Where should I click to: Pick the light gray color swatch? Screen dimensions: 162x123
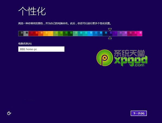(26, 33)
